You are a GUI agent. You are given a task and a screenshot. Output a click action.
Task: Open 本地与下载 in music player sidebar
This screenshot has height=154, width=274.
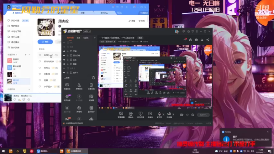tap(16, 31)
